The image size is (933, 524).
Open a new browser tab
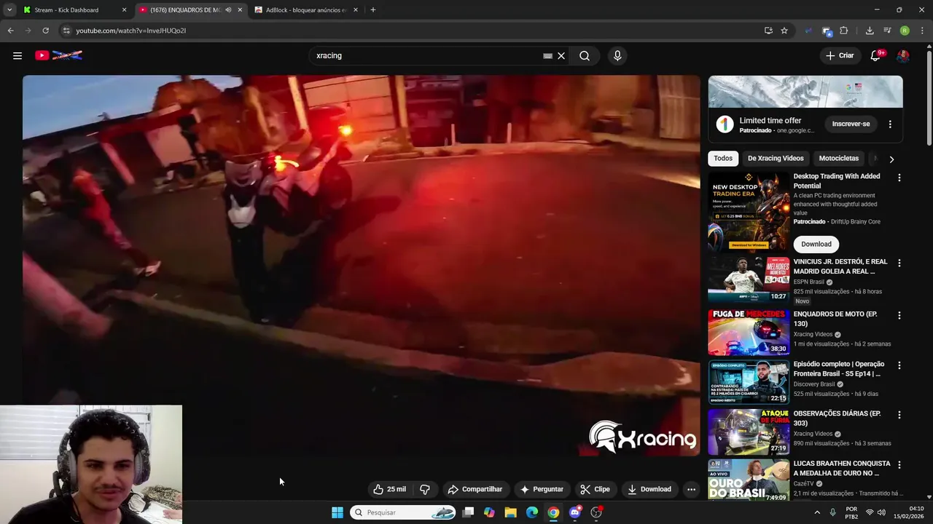(x=373, y=10)
